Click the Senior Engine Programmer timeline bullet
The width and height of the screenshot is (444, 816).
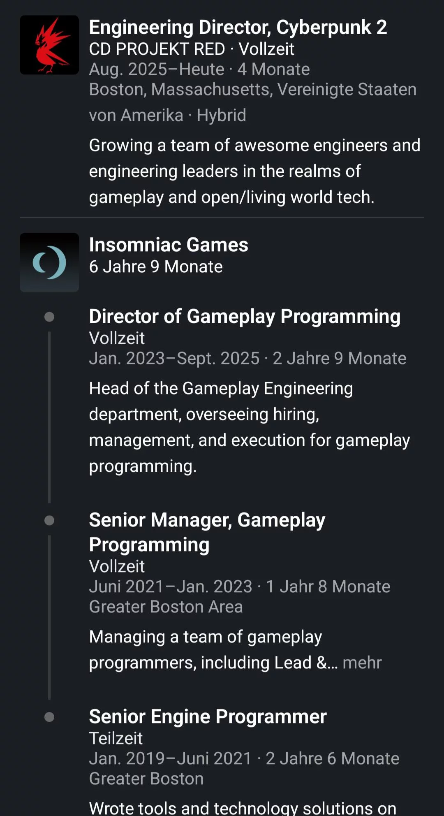pyautogui.click(x=49, y=717)
